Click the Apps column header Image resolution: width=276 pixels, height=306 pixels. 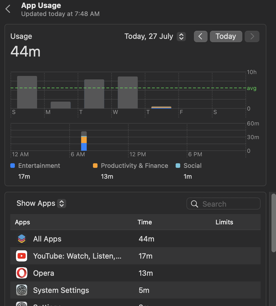coord(23,222)
